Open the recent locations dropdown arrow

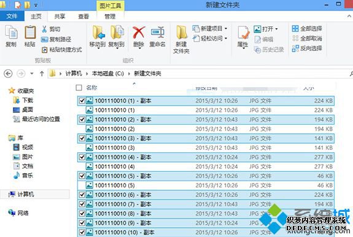(x=32, y=74)
